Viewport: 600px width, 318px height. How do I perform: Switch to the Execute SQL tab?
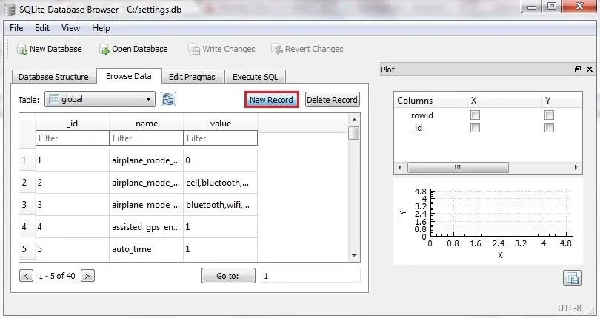click(x=256, y=77)
